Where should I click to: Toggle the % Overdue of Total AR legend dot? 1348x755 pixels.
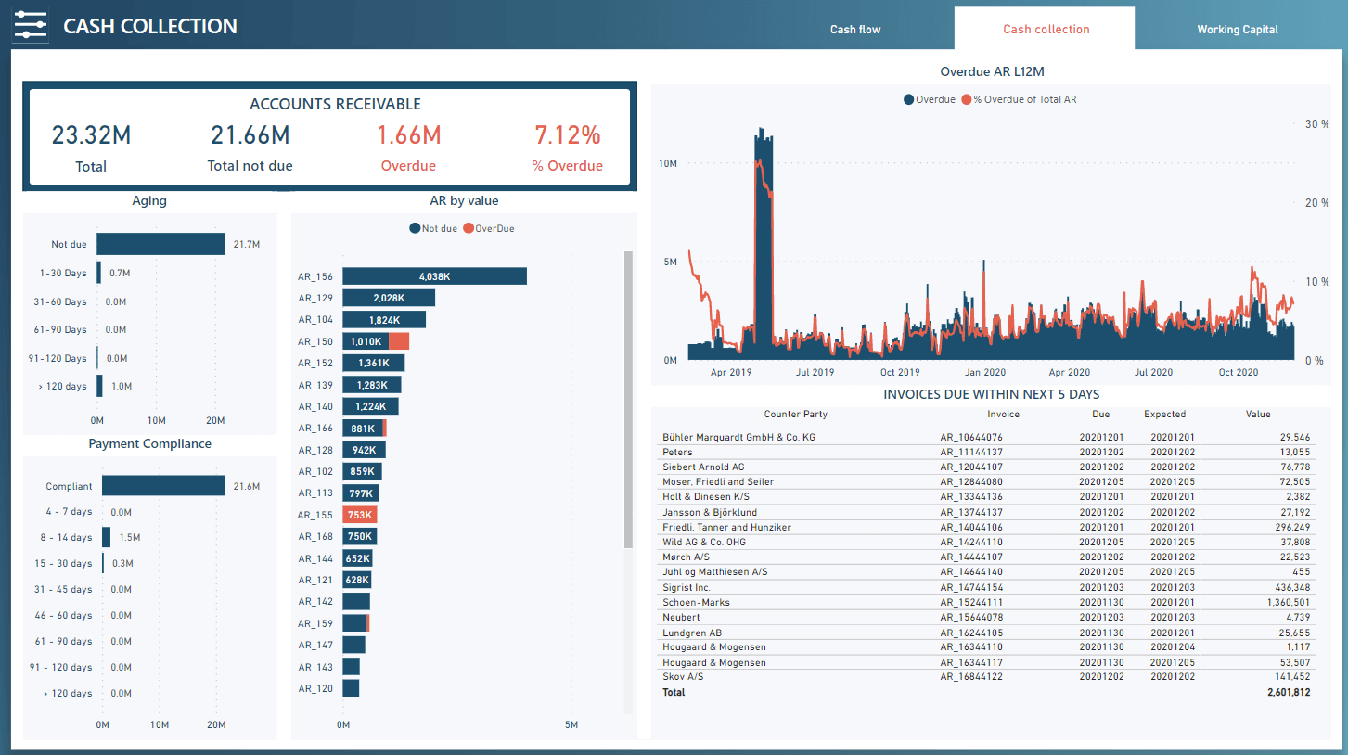[966, 99]
